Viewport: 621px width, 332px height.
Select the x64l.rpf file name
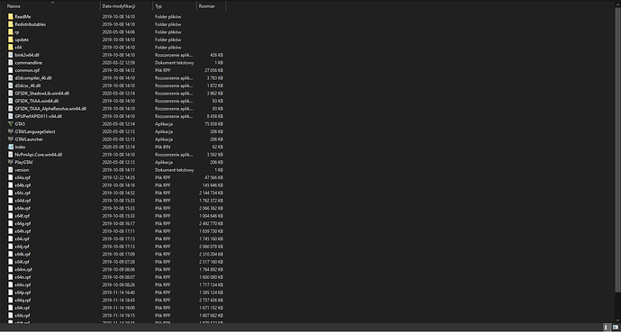[x=22, y=262]
